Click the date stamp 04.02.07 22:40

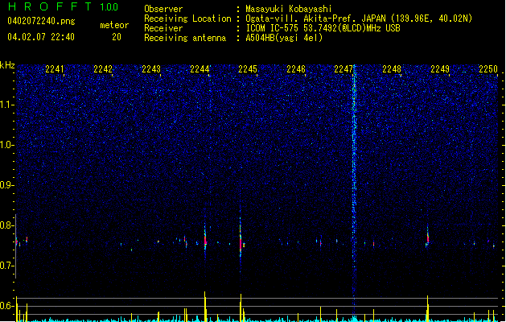click(x=41, y=37)
